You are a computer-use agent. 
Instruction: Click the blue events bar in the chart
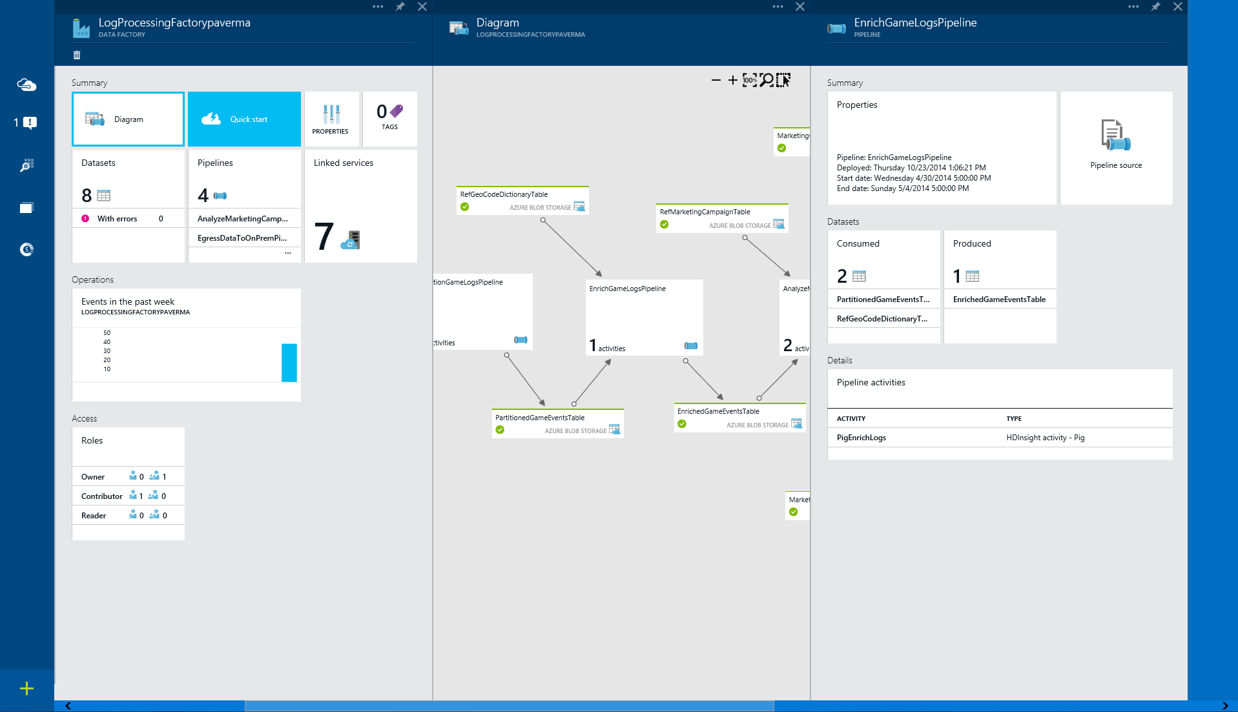tap(289, 363)
